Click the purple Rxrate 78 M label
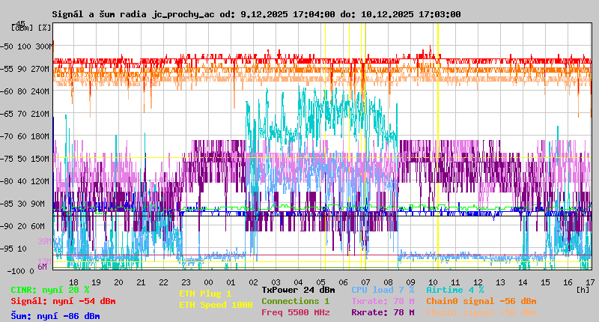This screenshot has width=599, height=322. pos(382,312)
